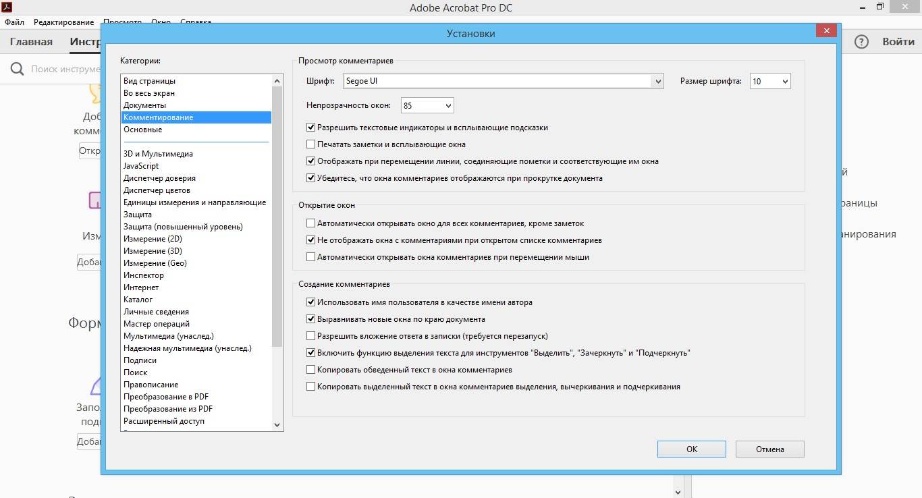Select 'Единицы измерения и направляющие' category
922x498 pixels.
click(196, 202)
